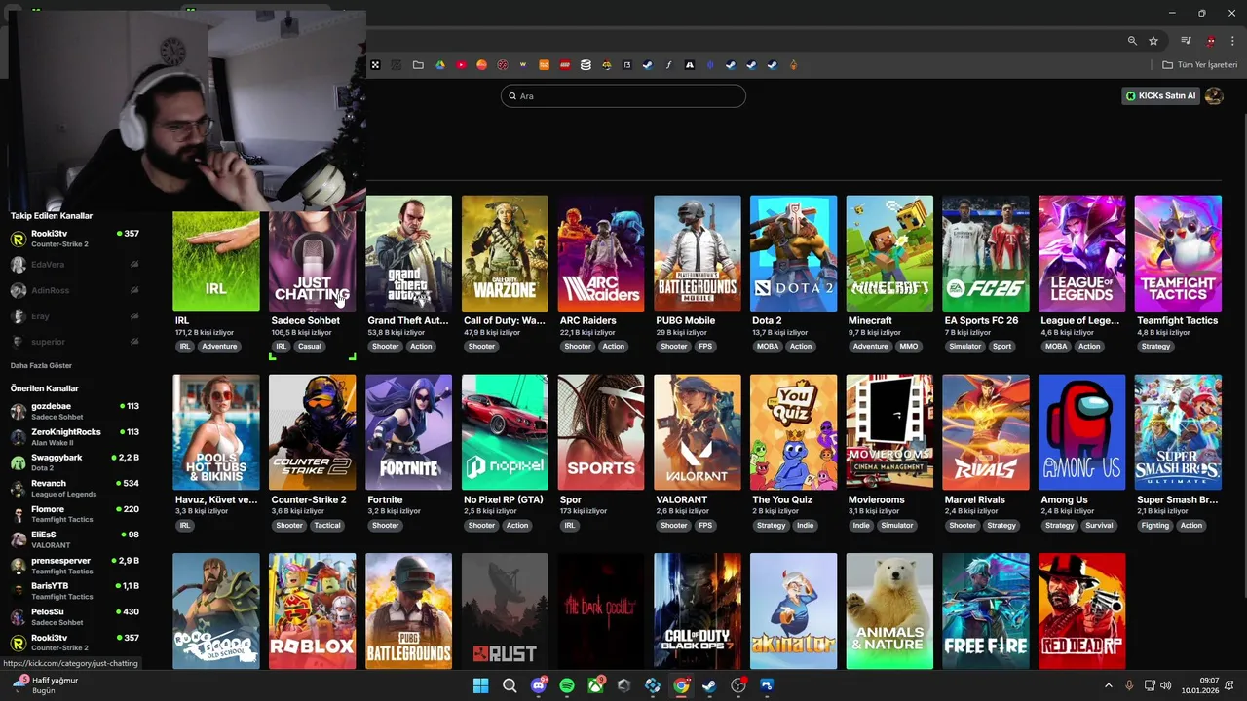Image resolution: width=1247 pixels, height=701 pixels.
Task: Open the PUBG Mobile category cover
Action: [x=698, y=253]
